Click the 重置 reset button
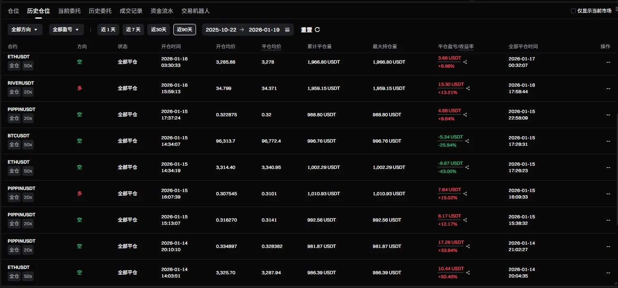Image resolution: width=618 pixels, height=288 pixels. click(x=310, y=30)
